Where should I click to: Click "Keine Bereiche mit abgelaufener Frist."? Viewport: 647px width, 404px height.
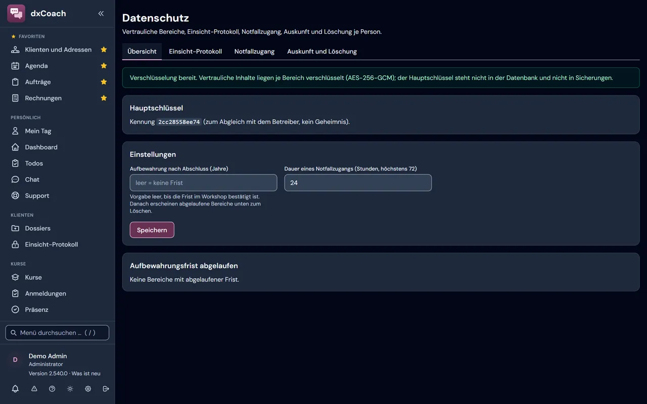[x=184, y=279]
